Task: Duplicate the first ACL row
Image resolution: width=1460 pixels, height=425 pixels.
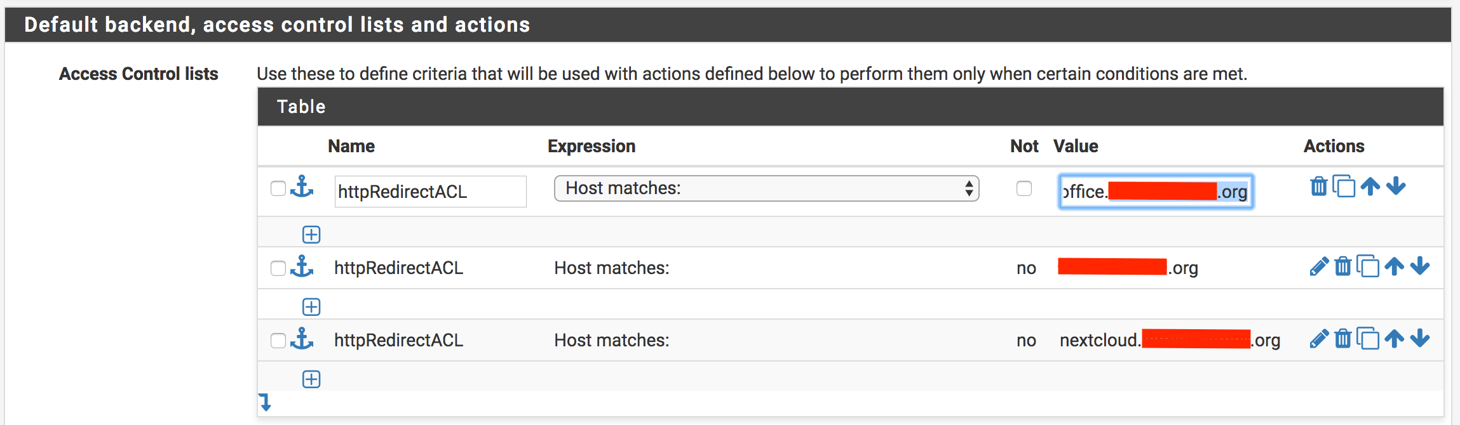Action: point(1345,186)
